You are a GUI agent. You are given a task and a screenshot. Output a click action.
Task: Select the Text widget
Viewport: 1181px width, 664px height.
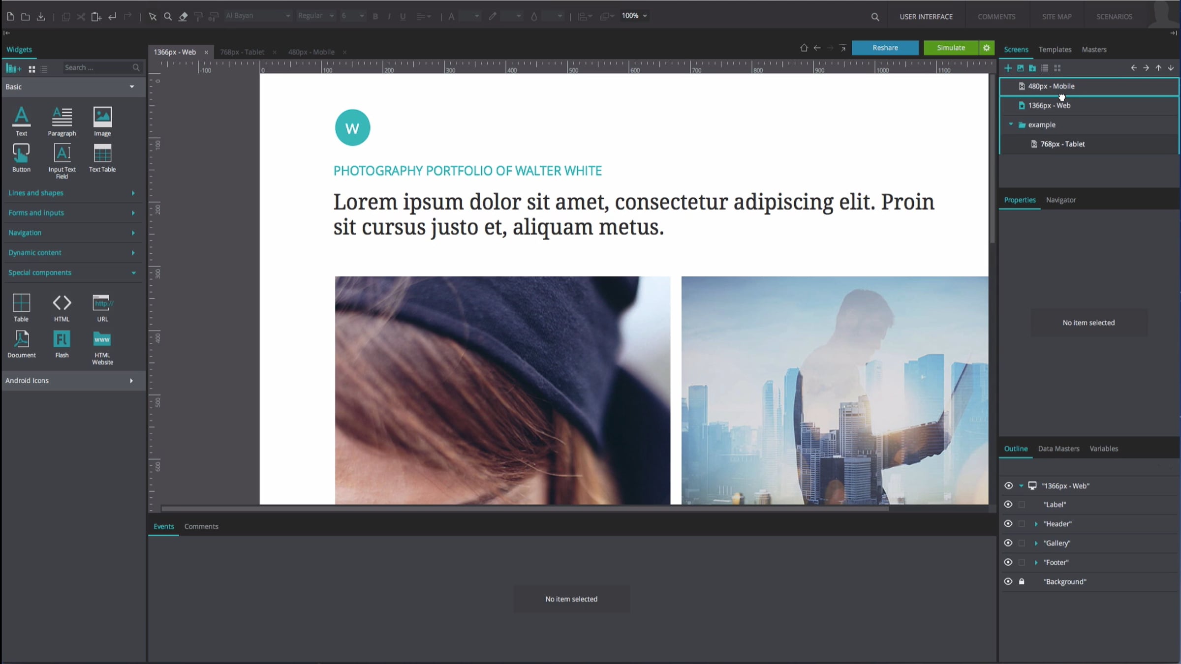[21, 121]
